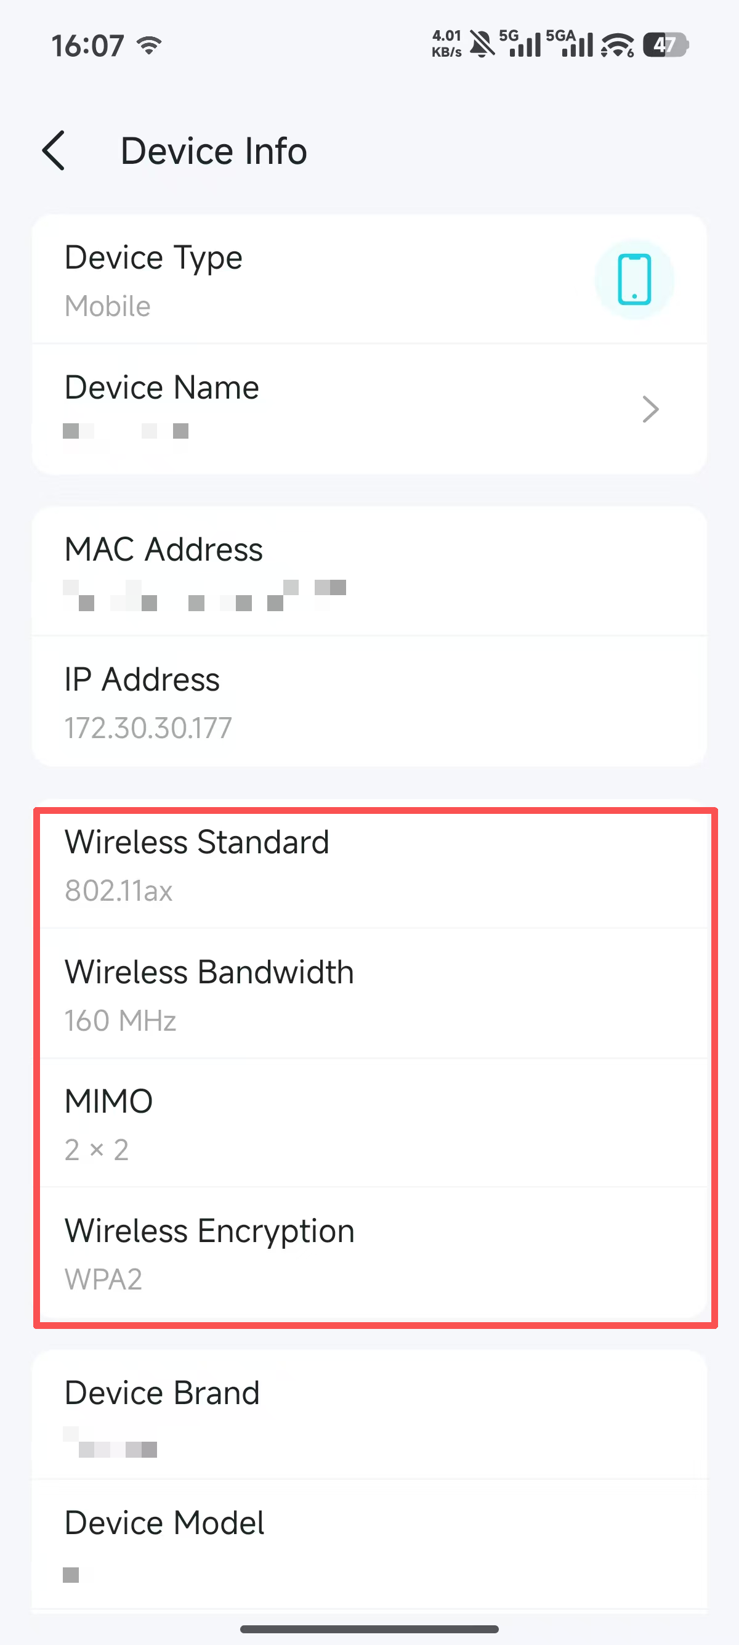Tap the Wi-Fi 6 status icon
This screenshot has width=739, height=1645.
[617, 46]
